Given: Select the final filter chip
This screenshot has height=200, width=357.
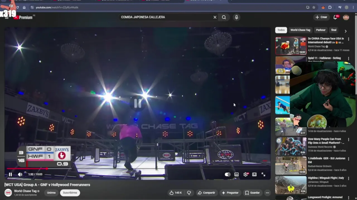Looking at the screenshot, I should tap(334, 30).
